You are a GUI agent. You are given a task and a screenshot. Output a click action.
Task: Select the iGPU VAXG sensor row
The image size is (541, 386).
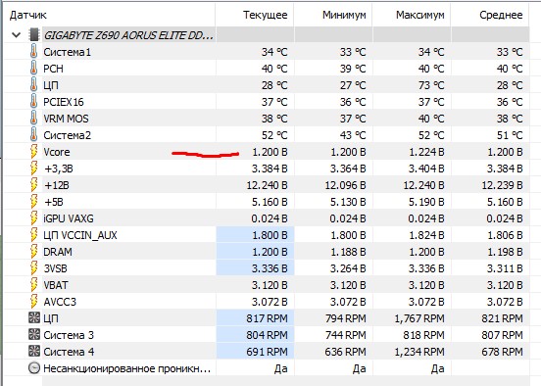(x=267, y=218)
